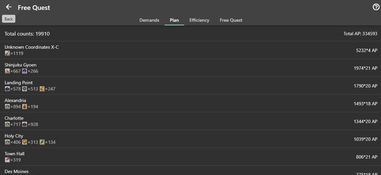
Task: Click the ×247 item icon in Landing Point
Action: coord(42,89)
